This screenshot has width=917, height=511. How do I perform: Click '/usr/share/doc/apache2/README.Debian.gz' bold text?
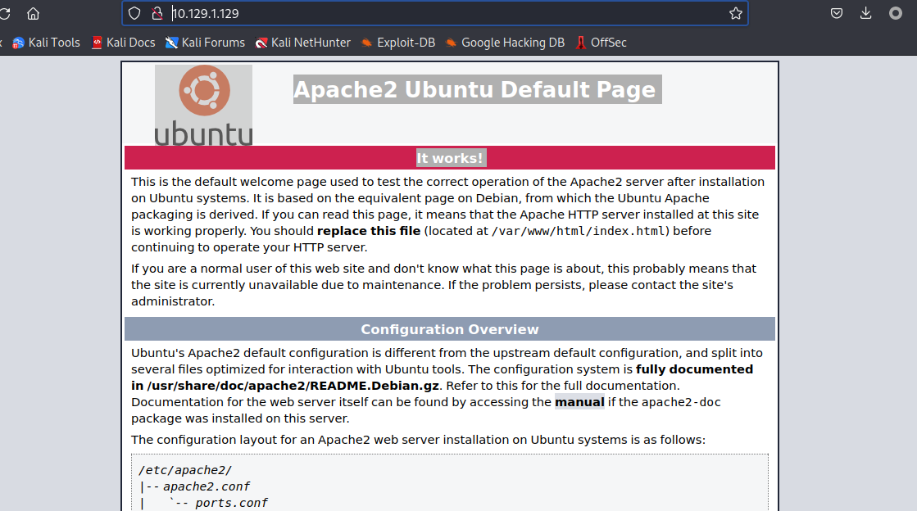pyautogui.click(x=293, y=386)
